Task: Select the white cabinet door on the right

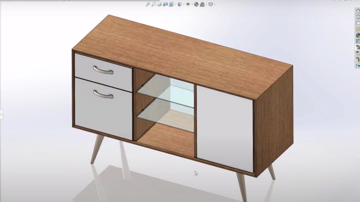Action: tap(225, 129)
